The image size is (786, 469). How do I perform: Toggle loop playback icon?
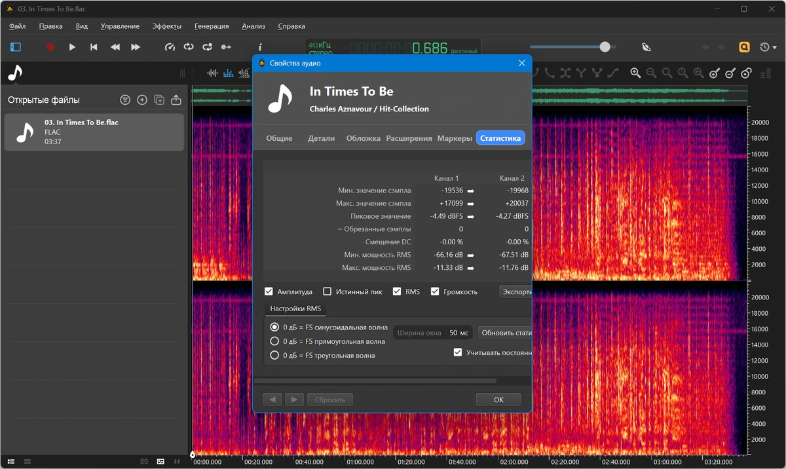(189, 47)
